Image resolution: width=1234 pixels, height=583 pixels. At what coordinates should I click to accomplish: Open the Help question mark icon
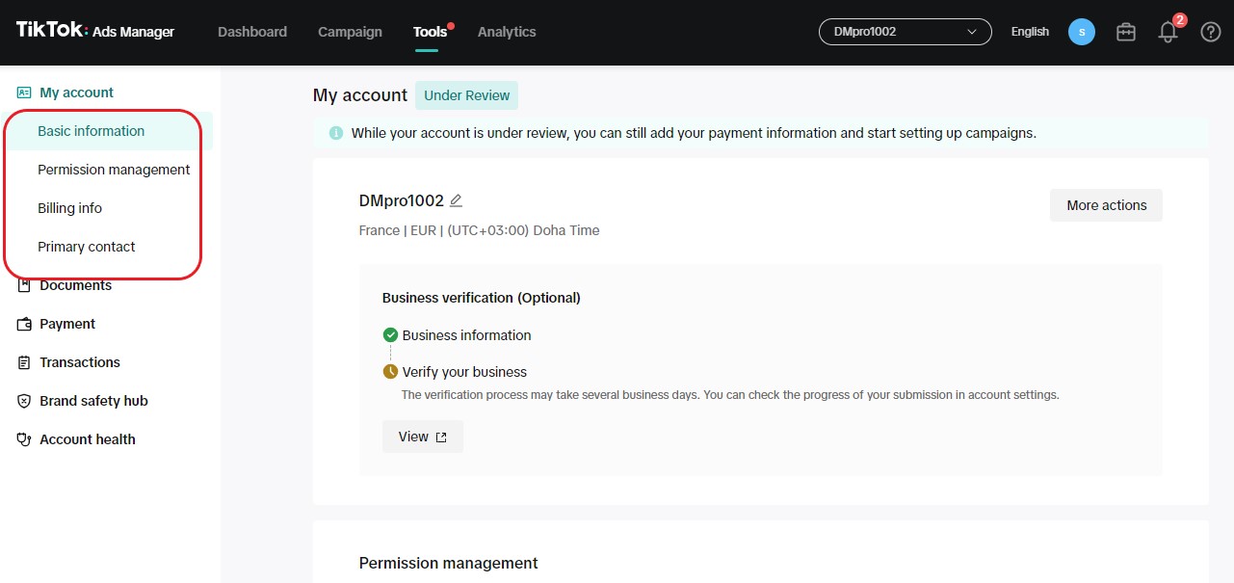(1210, 32)
